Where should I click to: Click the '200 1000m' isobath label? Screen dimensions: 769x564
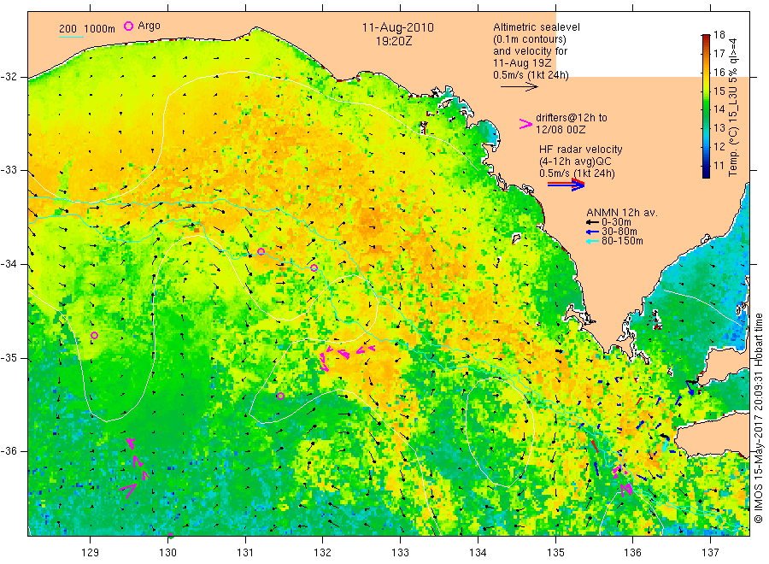87,29
